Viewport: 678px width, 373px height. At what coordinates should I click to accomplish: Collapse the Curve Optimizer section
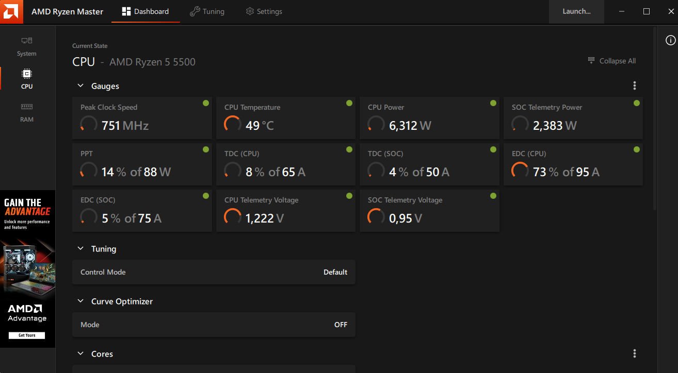(80, 301)
